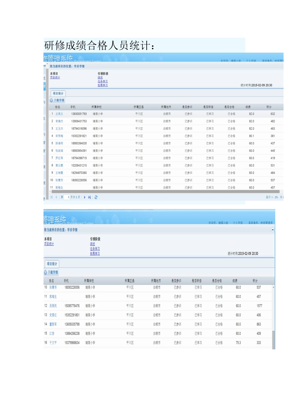289x409 pixels.
Task: Open name link in row 5 of the upper table
Action: pyautogui.click(x=59, y=143)
